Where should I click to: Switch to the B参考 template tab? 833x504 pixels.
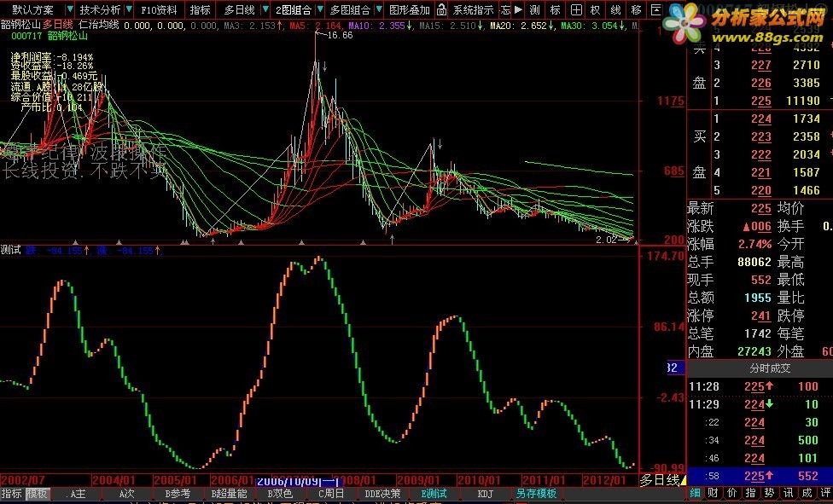pyautogui.click(x=177, y=494)
